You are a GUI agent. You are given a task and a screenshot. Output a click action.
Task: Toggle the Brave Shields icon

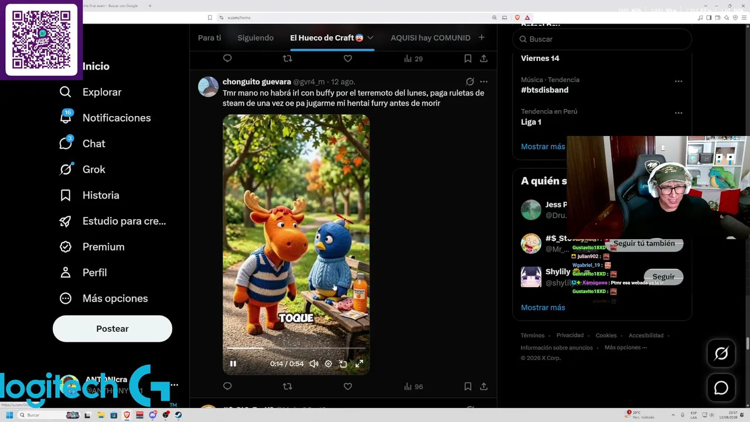(517, 18)
